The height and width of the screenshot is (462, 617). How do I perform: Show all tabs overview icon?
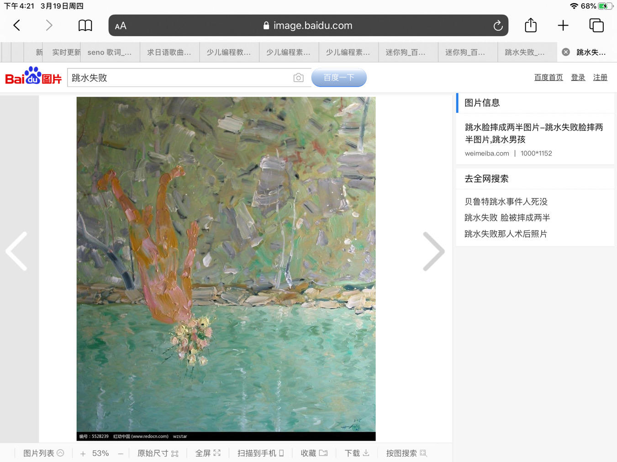[x=596, y=26]
